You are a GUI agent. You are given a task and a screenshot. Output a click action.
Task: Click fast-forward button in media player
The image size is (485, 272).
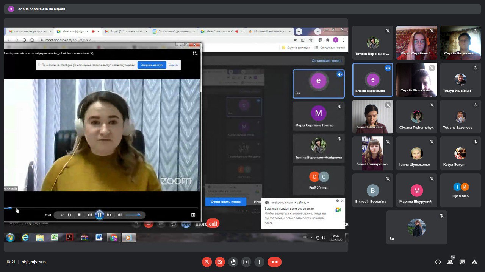pyautogui.click(x=110, y=215)
